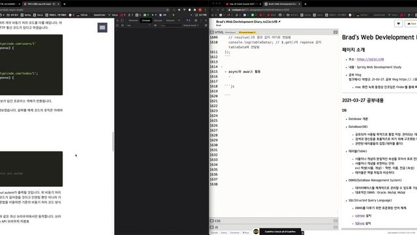Open HTML editor settings gear

[212, 32]
